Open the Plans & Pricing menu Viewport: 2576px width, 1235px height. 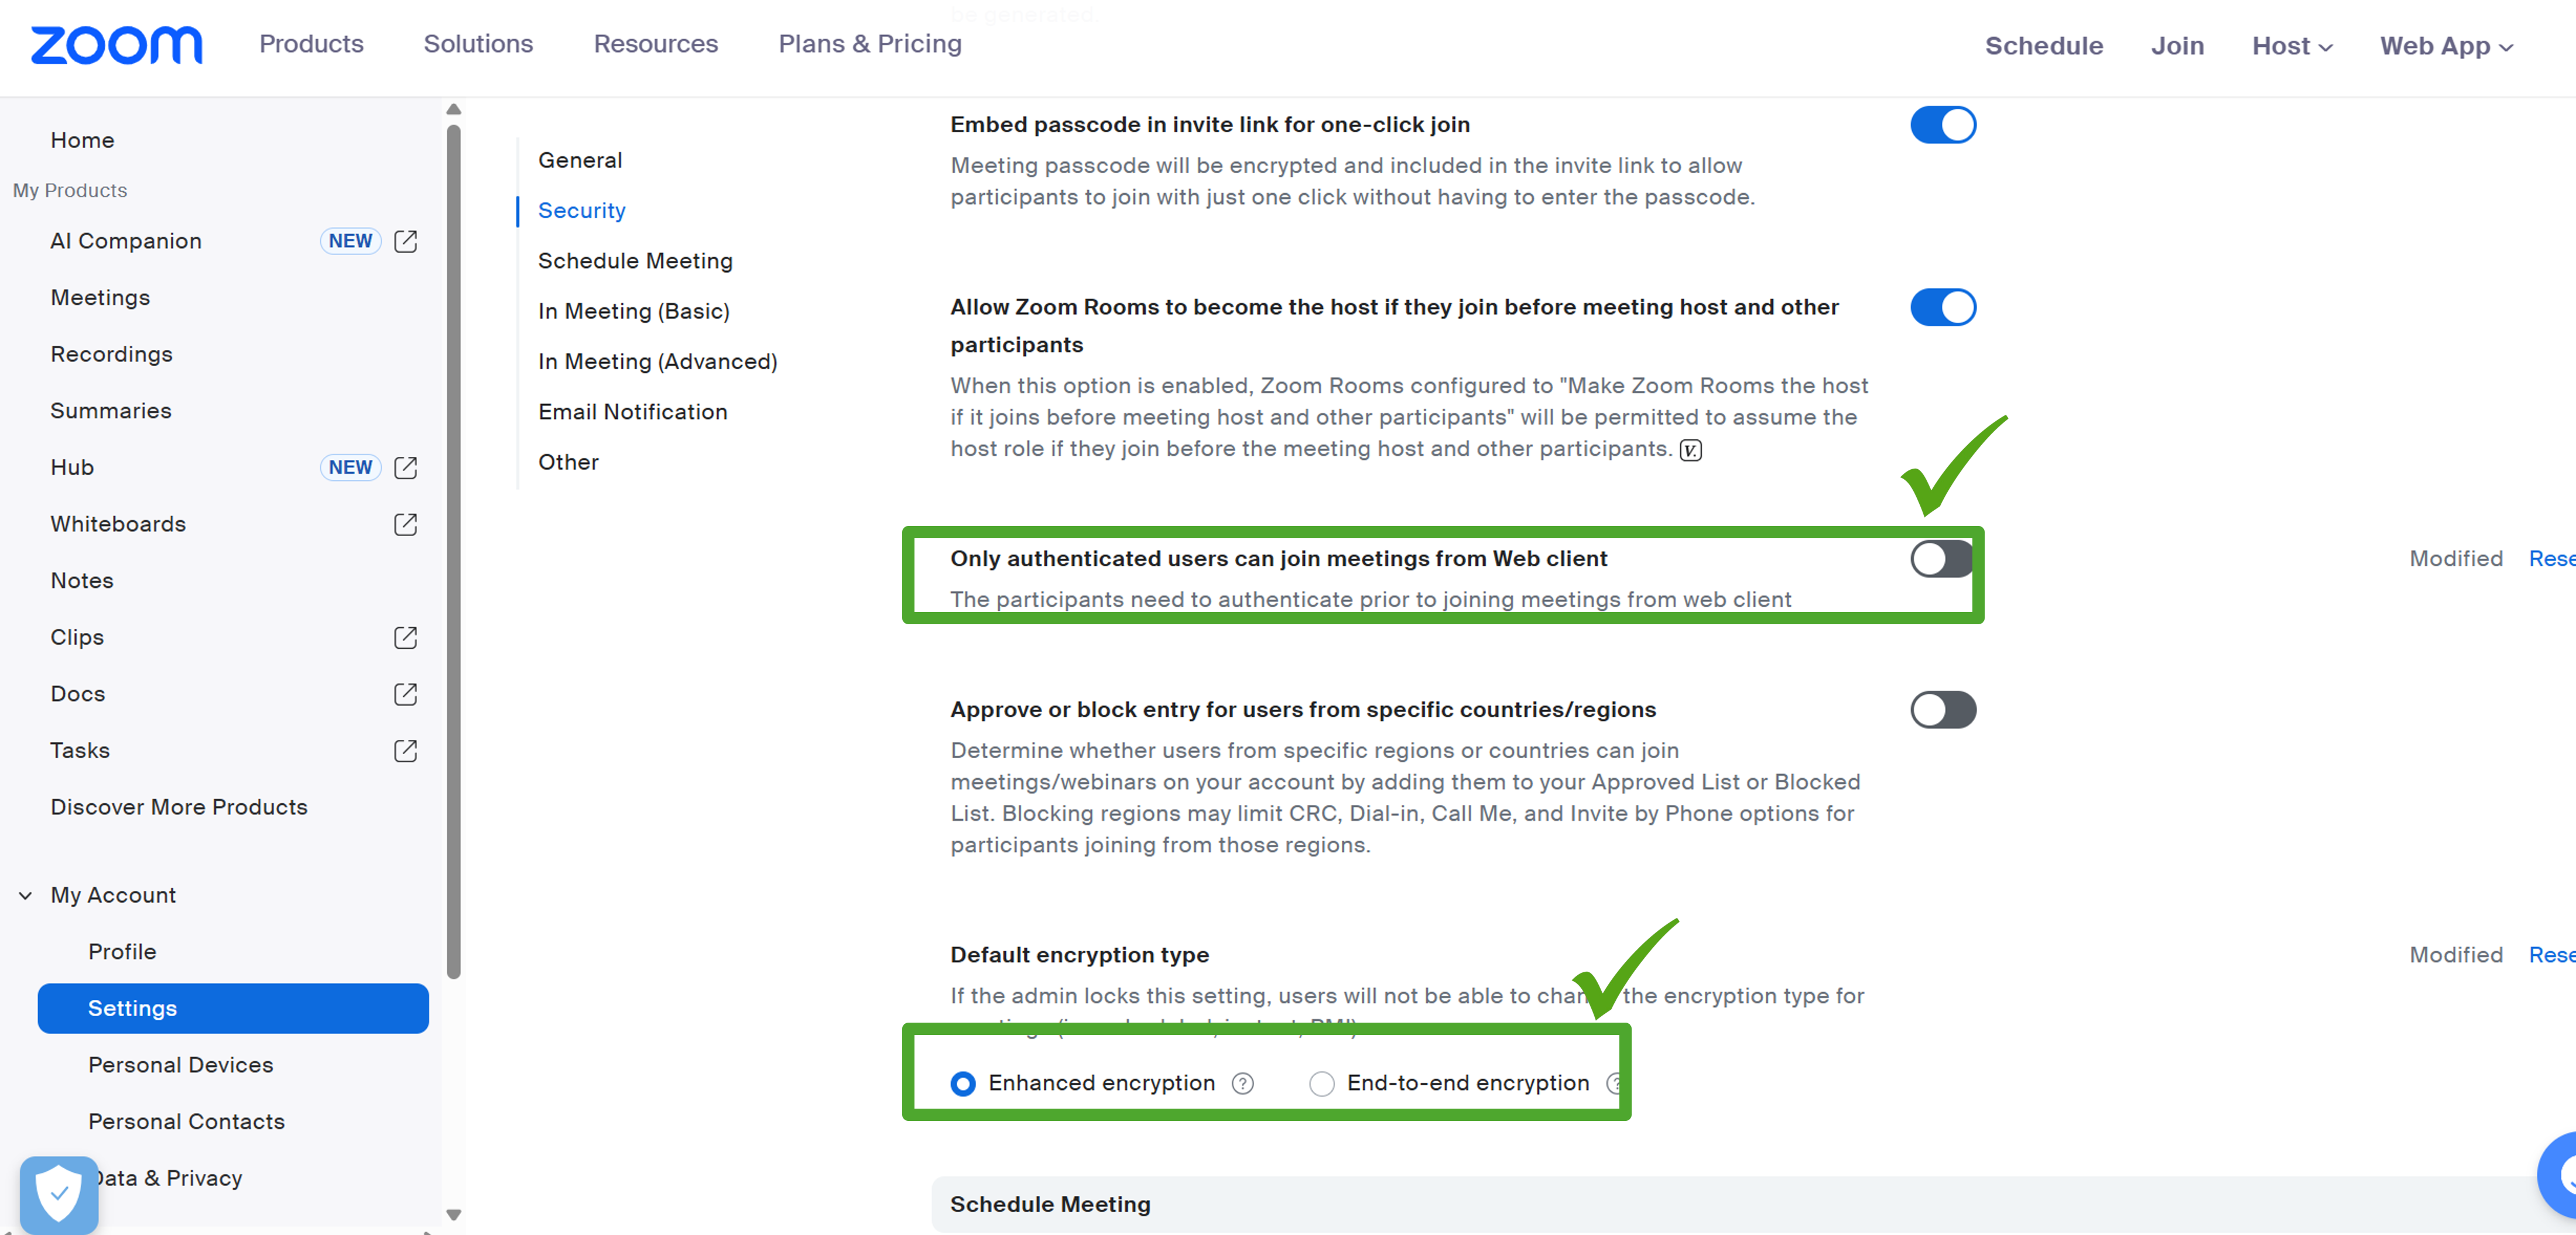click(x=869, y=44)
